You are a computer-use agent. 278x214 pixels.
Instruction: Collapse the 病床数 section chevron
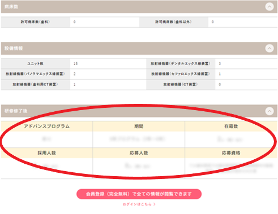[x=270, y=7]
